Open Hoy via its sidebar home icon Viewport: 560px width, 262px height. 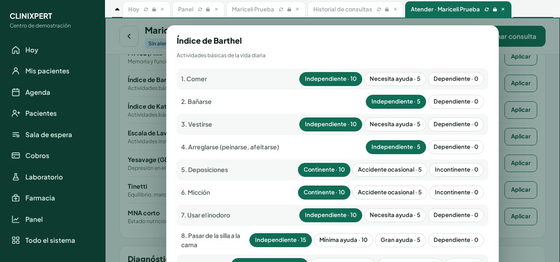pos(16,50)
